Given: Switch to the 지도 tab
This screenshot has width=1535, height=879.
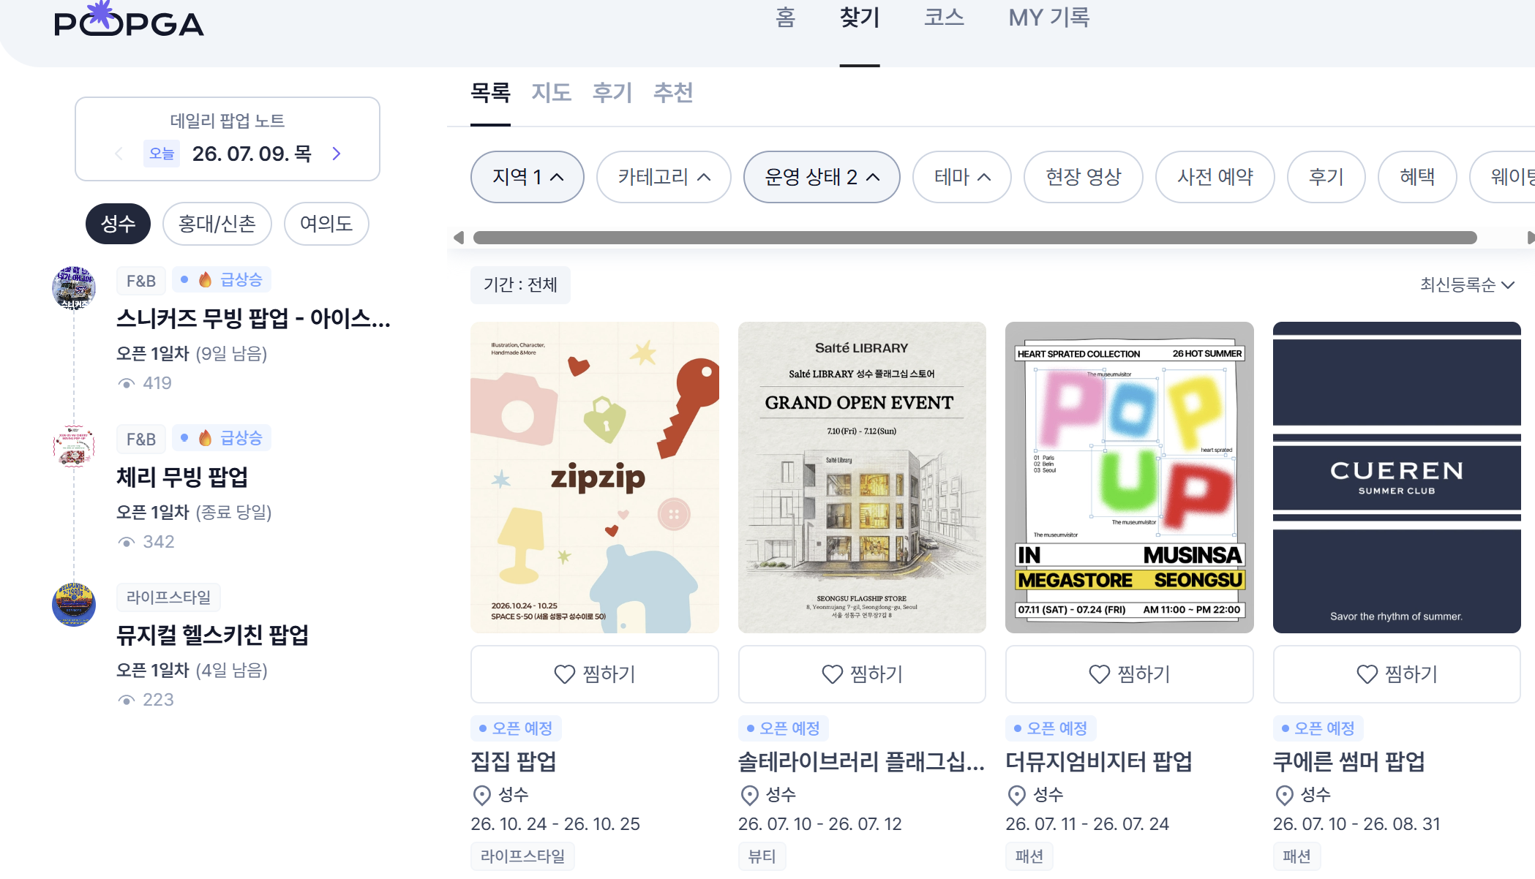Looking at the screenshot, I should click(x=551, y=93).
